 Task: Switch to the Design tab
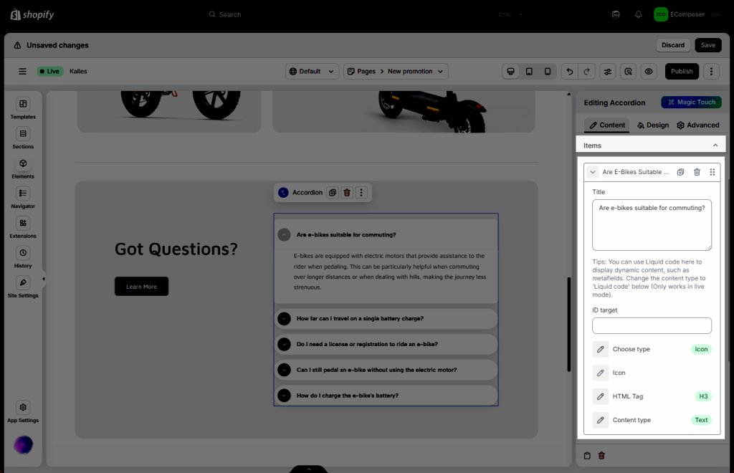pos(652,125)
